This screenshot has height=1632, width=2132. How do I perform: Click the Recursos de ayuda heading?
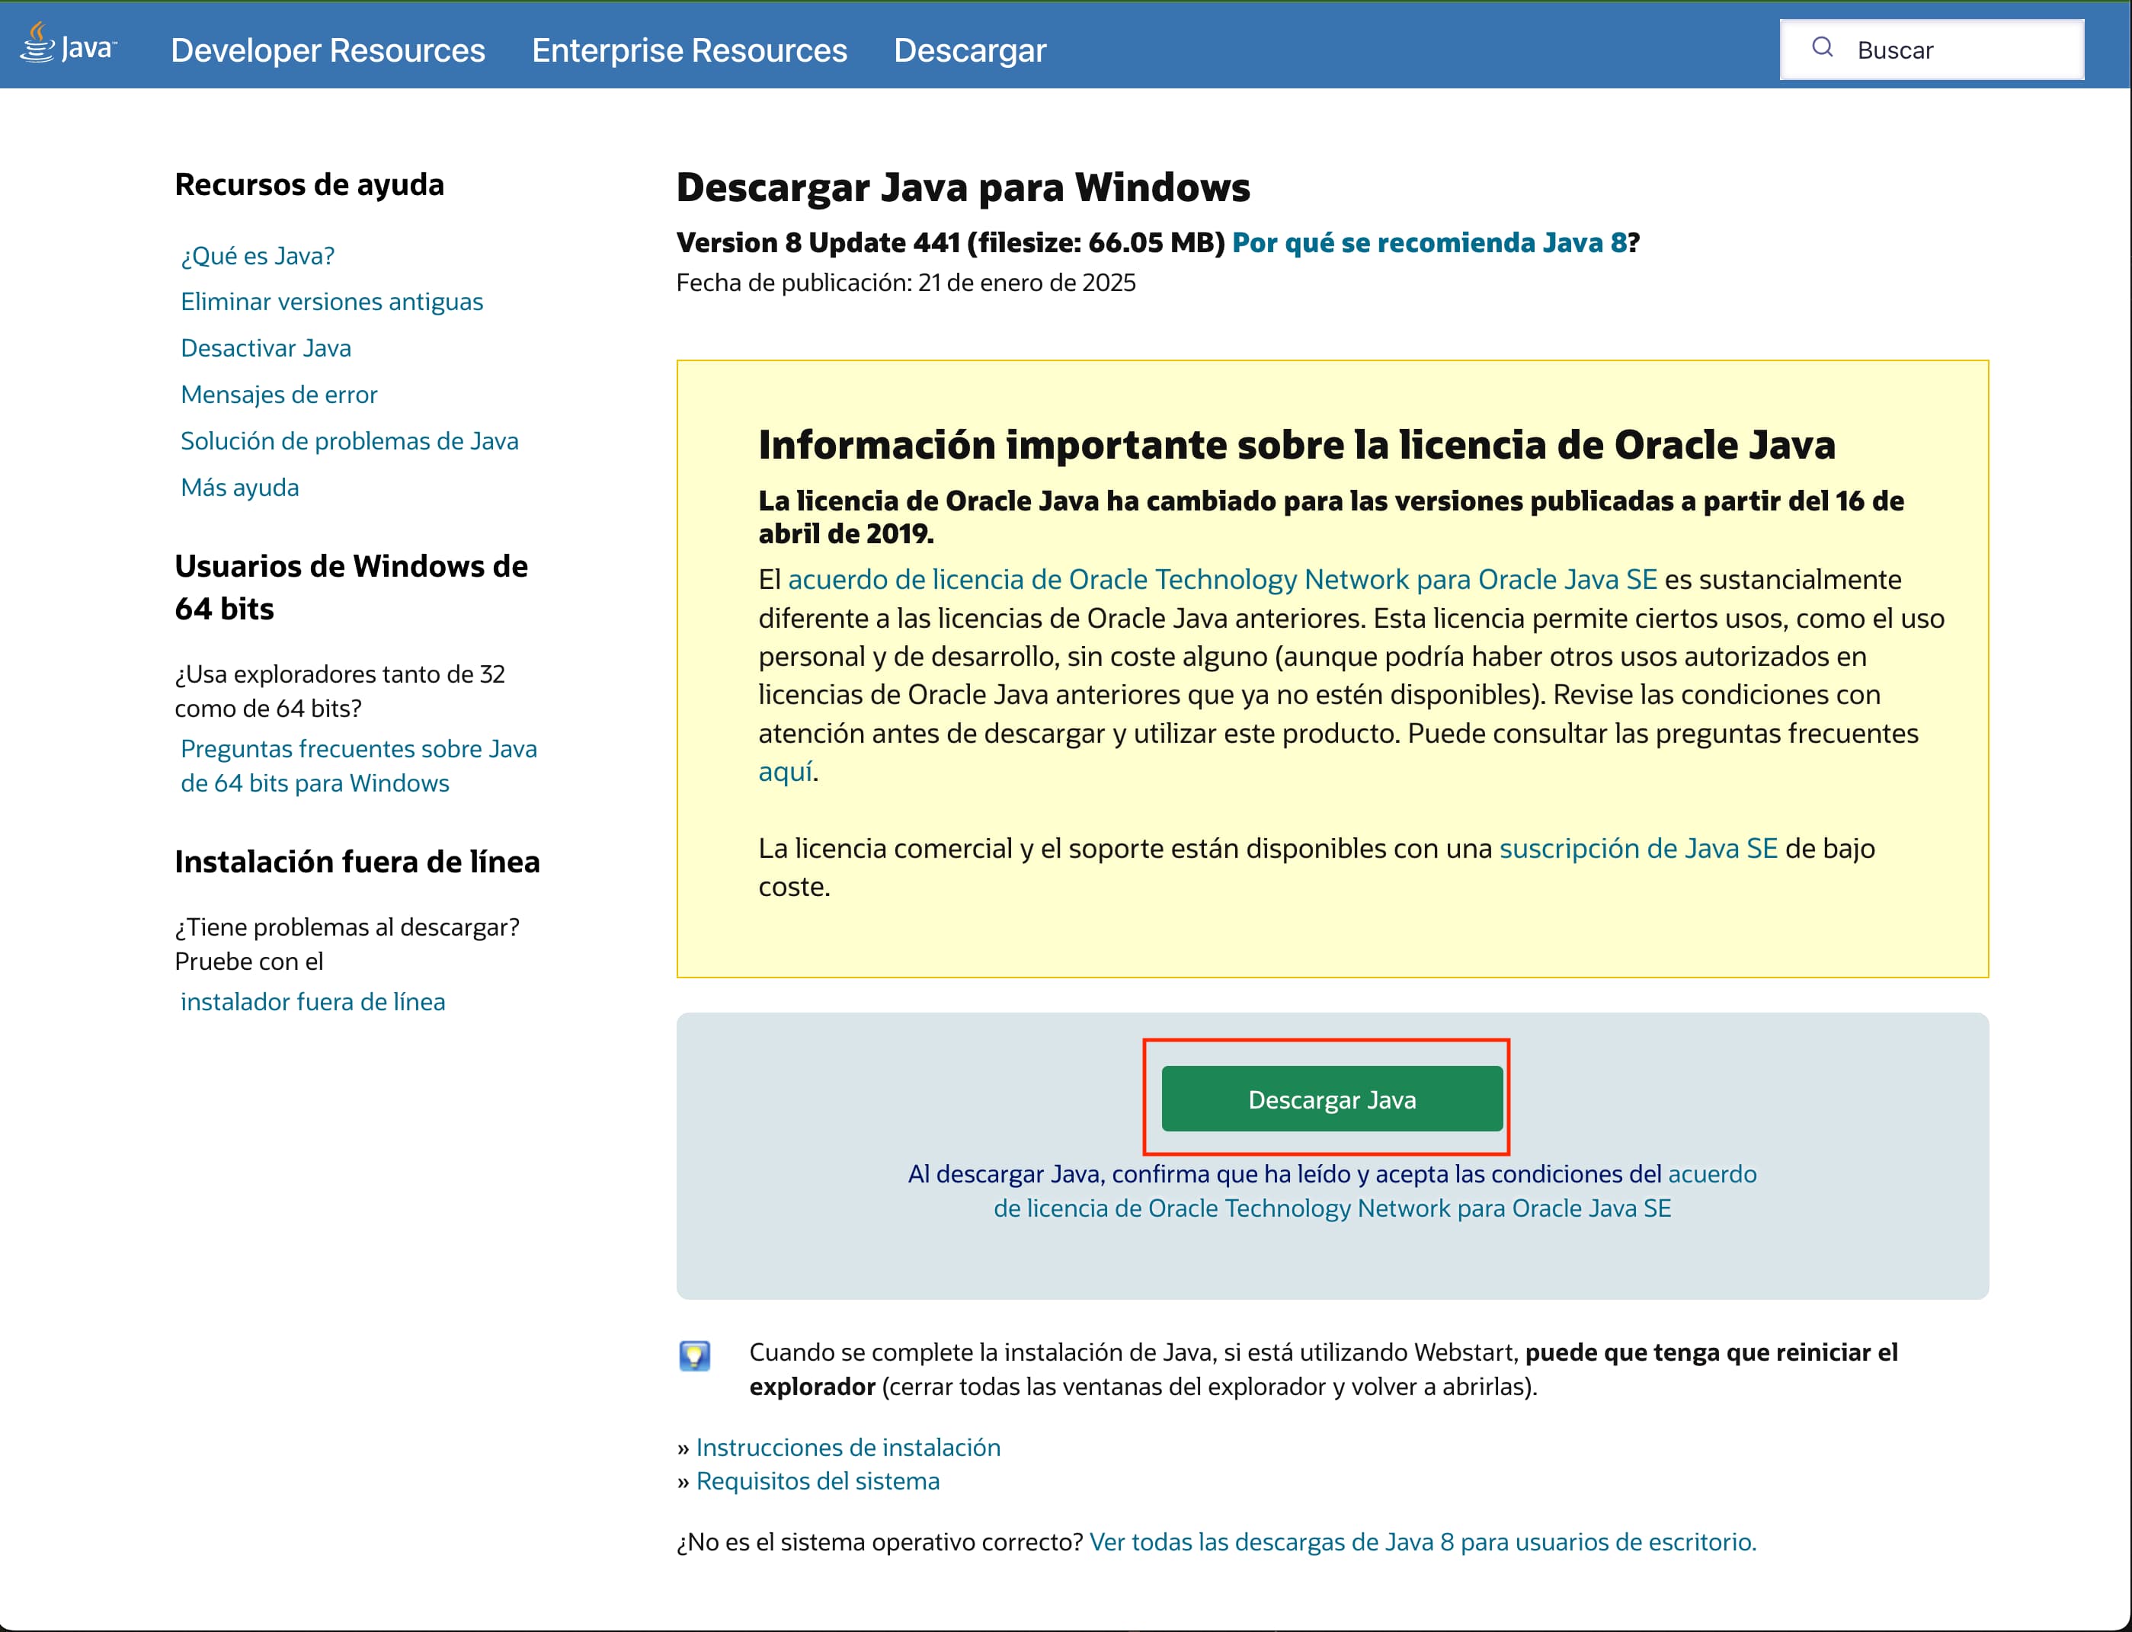[x=309, y=184]
